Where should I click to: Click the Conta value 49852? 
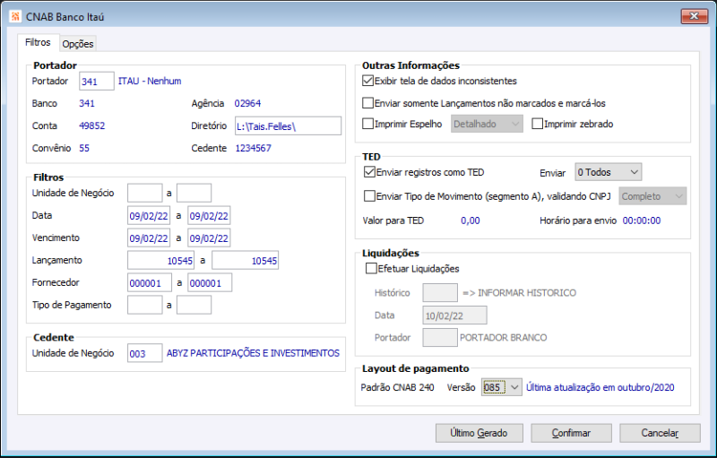pyautogui.click(x=92, y=125)
